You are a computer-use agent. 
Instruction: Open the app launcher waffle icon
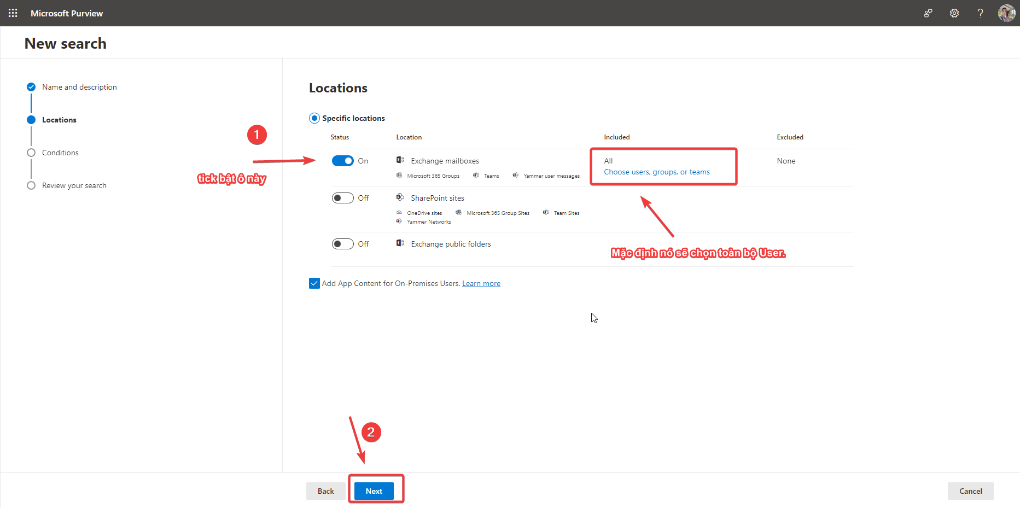coord(13,13)
